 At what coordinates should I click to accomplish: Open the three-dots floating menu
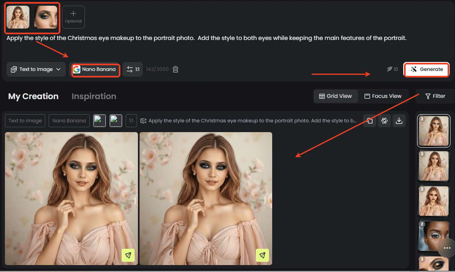coord(447,248)
